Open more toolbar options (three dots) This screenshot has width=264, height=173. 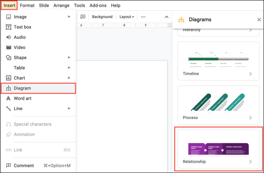(x=143, y=17)
